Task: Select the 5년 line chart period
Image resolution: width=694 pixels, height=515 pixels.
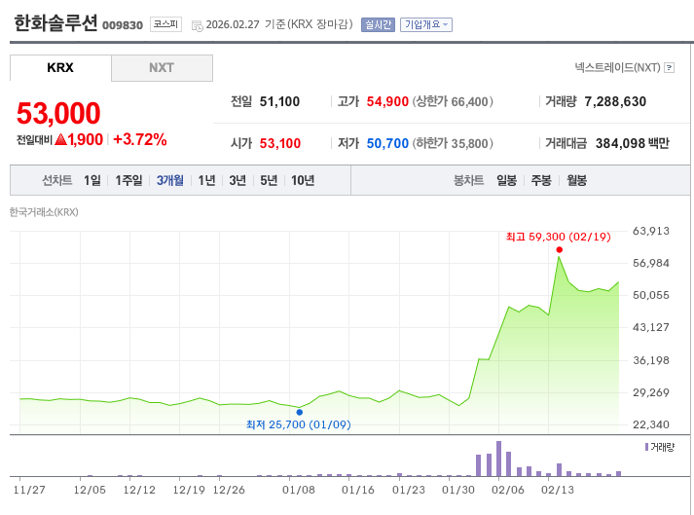Action: tap(269, 180)
